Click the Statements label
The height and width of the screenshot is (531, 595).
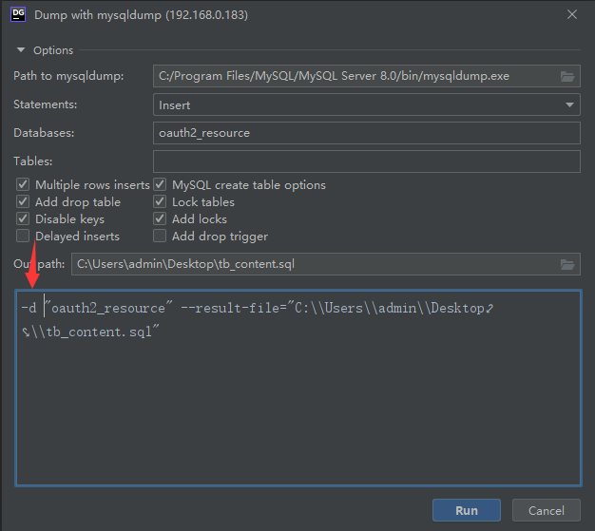46,104
